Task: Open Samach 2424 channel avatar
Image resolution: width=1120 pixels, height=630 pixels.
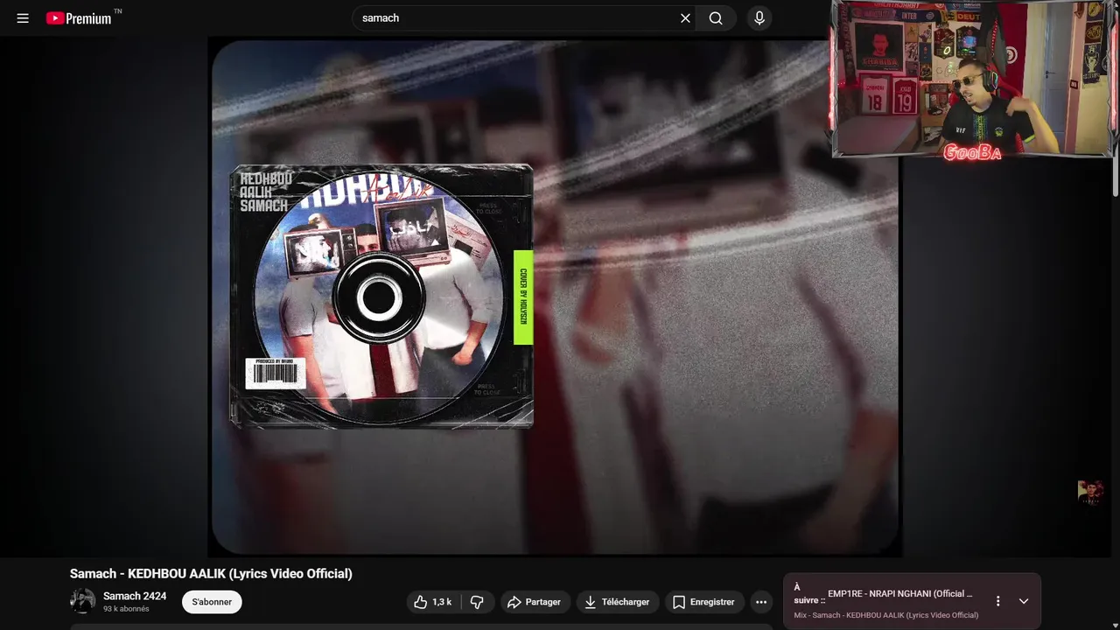Action: point(83,601)
